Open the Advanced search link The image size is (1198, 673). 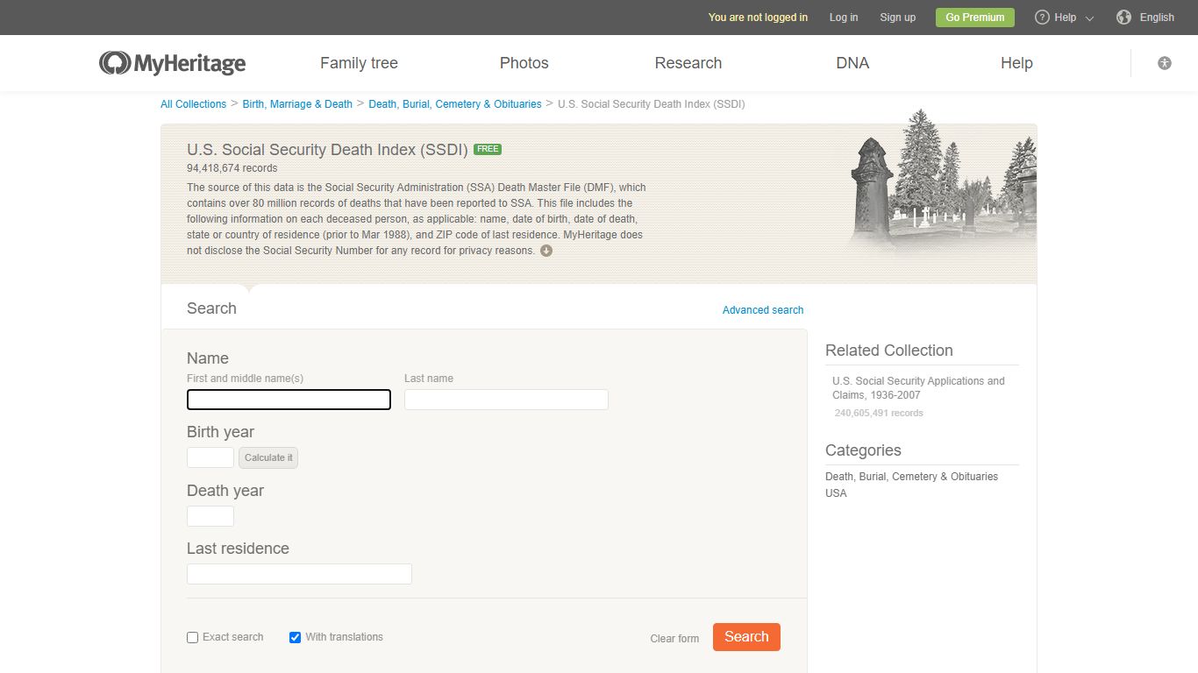[763, 310]
